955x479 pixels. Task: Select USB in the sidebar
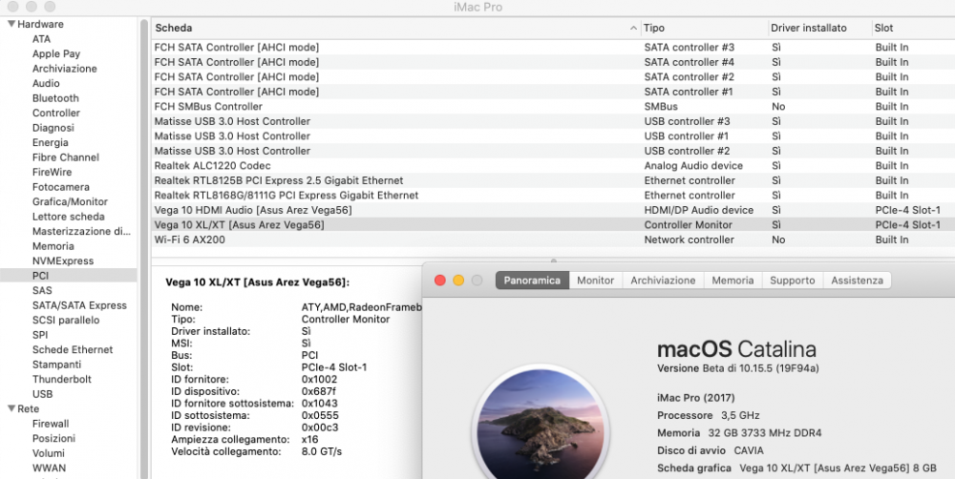click(x=42, y=394)
